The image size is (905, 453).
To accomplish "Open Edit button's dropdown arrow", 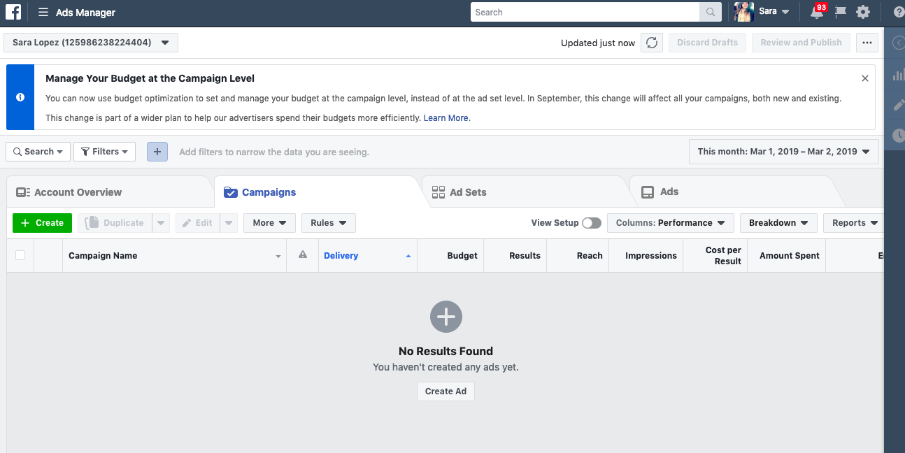I will click(229, 223).
